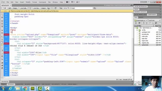Open the File menu

click(8, 2)
